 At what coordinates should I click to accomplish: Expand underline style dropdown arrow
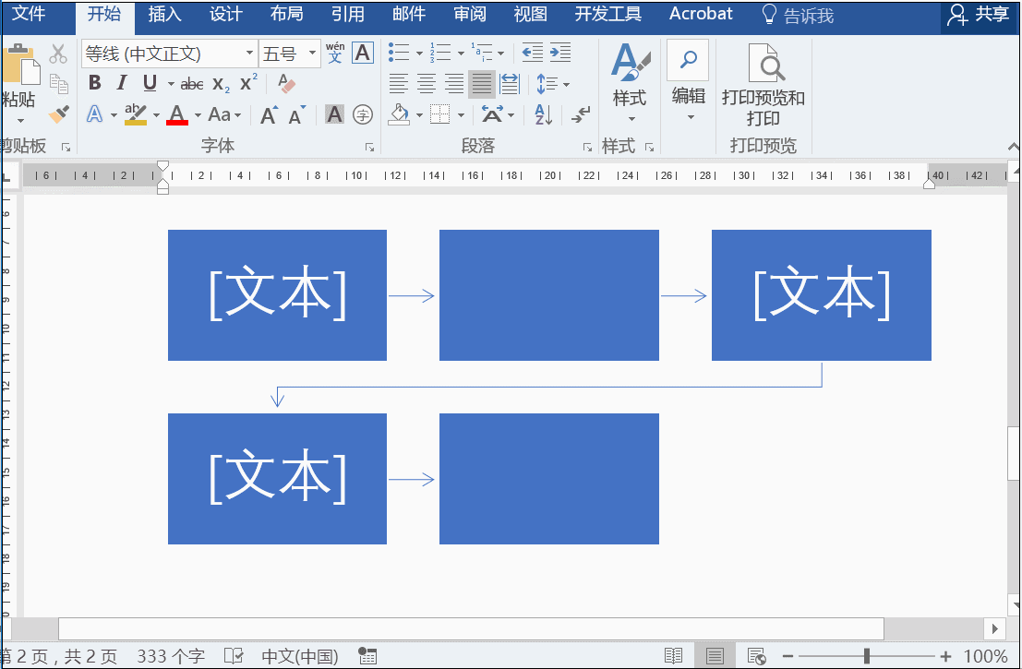[171, 83]
